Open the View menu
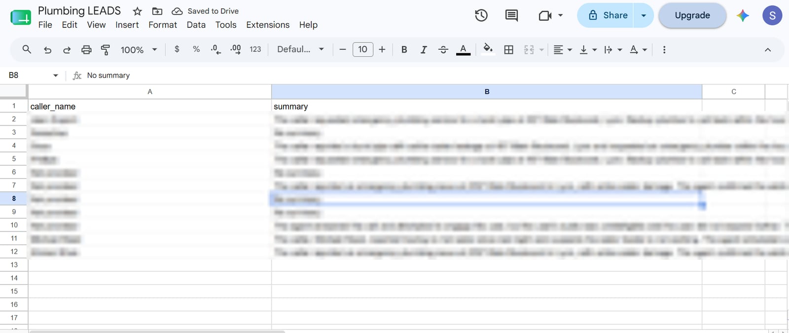 pos(96,25)
